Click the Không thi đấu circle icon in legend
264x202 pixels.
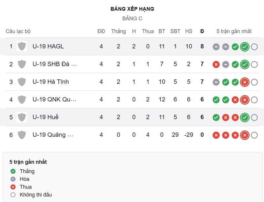coord(13,195)
